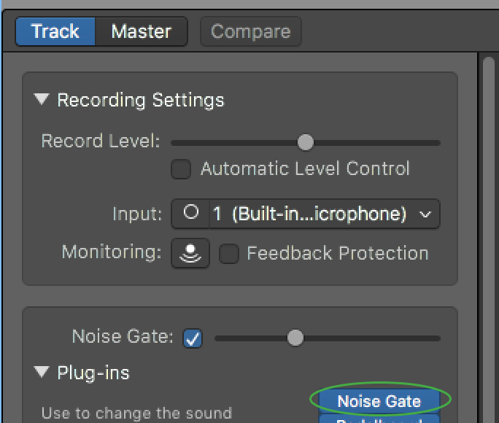This screenshot has width=499, height=423.
Task: Uncheck the Noise Gate checkbox
Action: [193, 338]
